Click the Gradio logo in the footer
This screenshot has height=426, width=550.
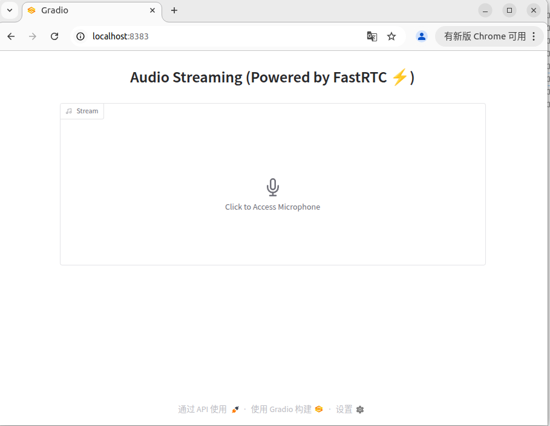click(x=319, y=409)
